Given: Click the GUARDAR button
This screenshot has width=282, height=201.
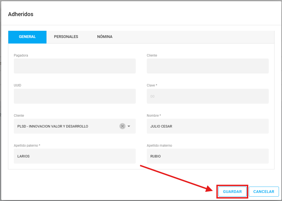Looking at the screenshot, I should [x=232, y=192].
